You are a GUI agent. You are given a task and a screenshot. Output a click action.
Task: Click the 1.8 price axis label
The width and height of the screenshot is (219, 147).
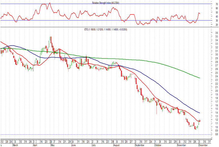pyautogui.click(x=216, y=98)
